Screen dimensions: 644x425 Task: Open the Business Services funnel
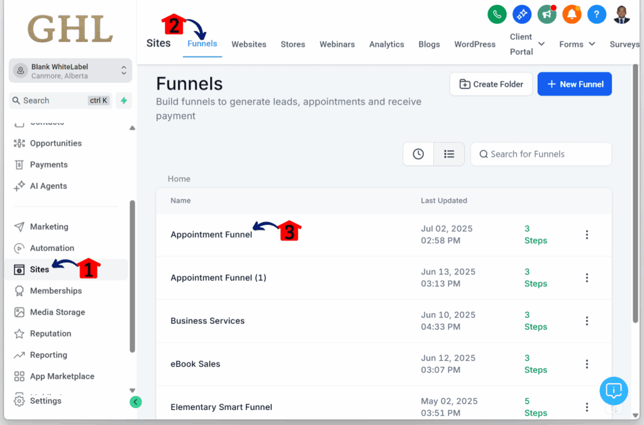click(x=208, y=321)
